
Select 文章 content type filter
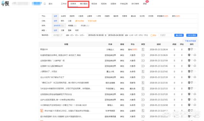point(62,30)
